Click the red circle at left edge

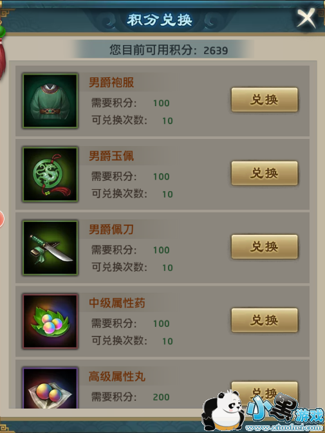(1, 219)
